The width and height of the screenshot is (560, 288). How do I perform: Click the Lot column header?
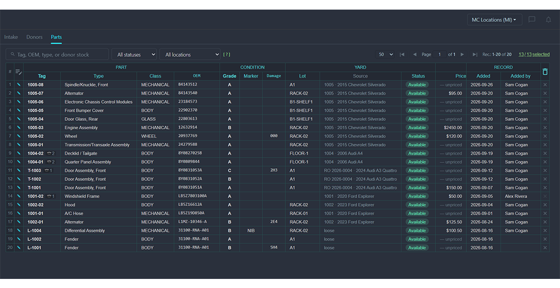pyautogui.click(x=302, y=76)
